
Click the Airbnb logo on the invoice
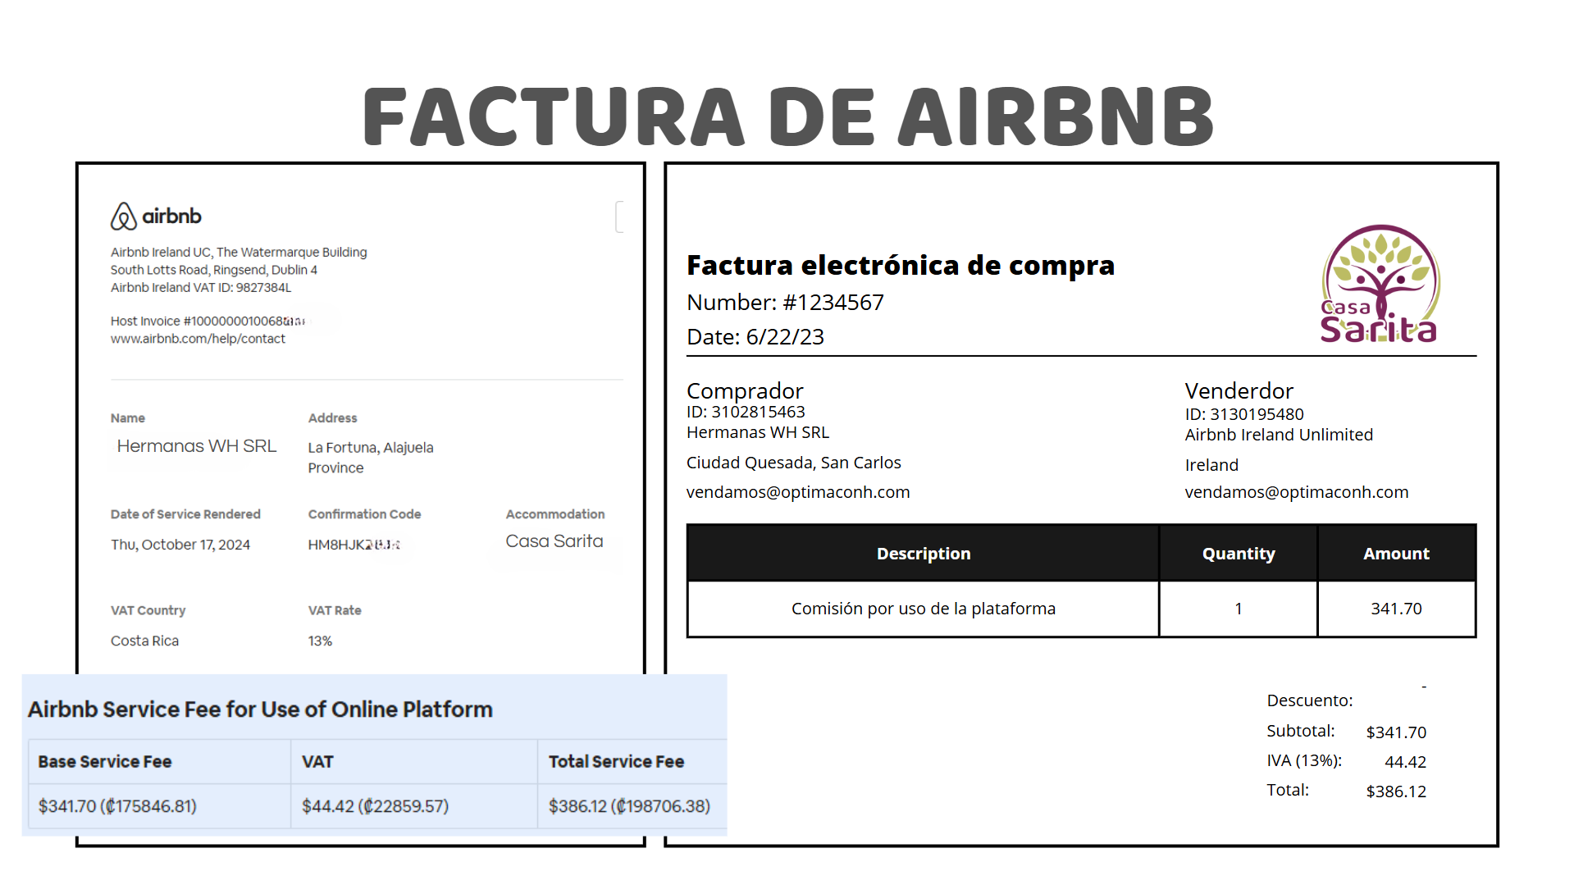[156, 217]
